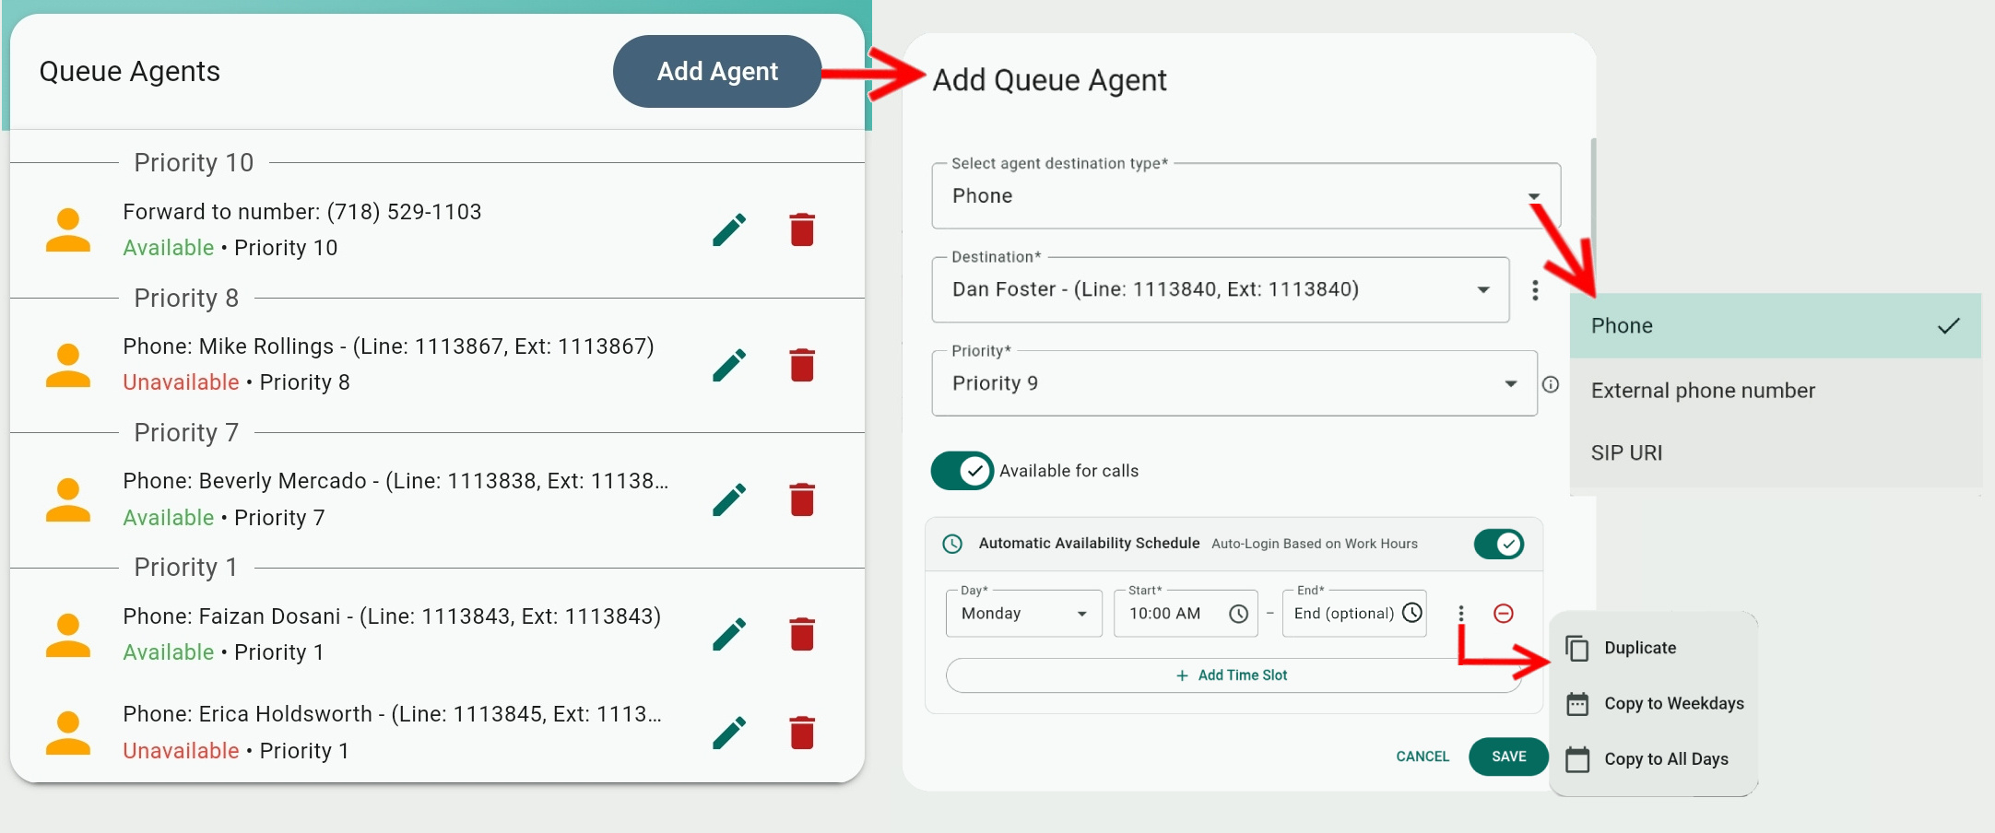Choose Phone option in destination type list
The image size is (1995, 833).
[1775, 325]
